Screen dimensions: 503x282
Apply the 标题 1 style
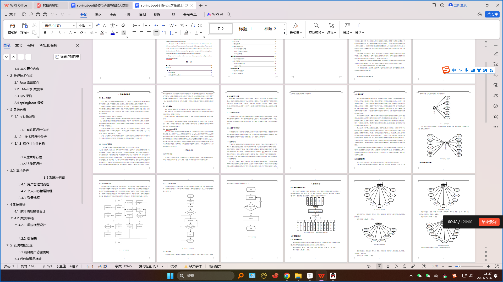click(x=245, y=29)
